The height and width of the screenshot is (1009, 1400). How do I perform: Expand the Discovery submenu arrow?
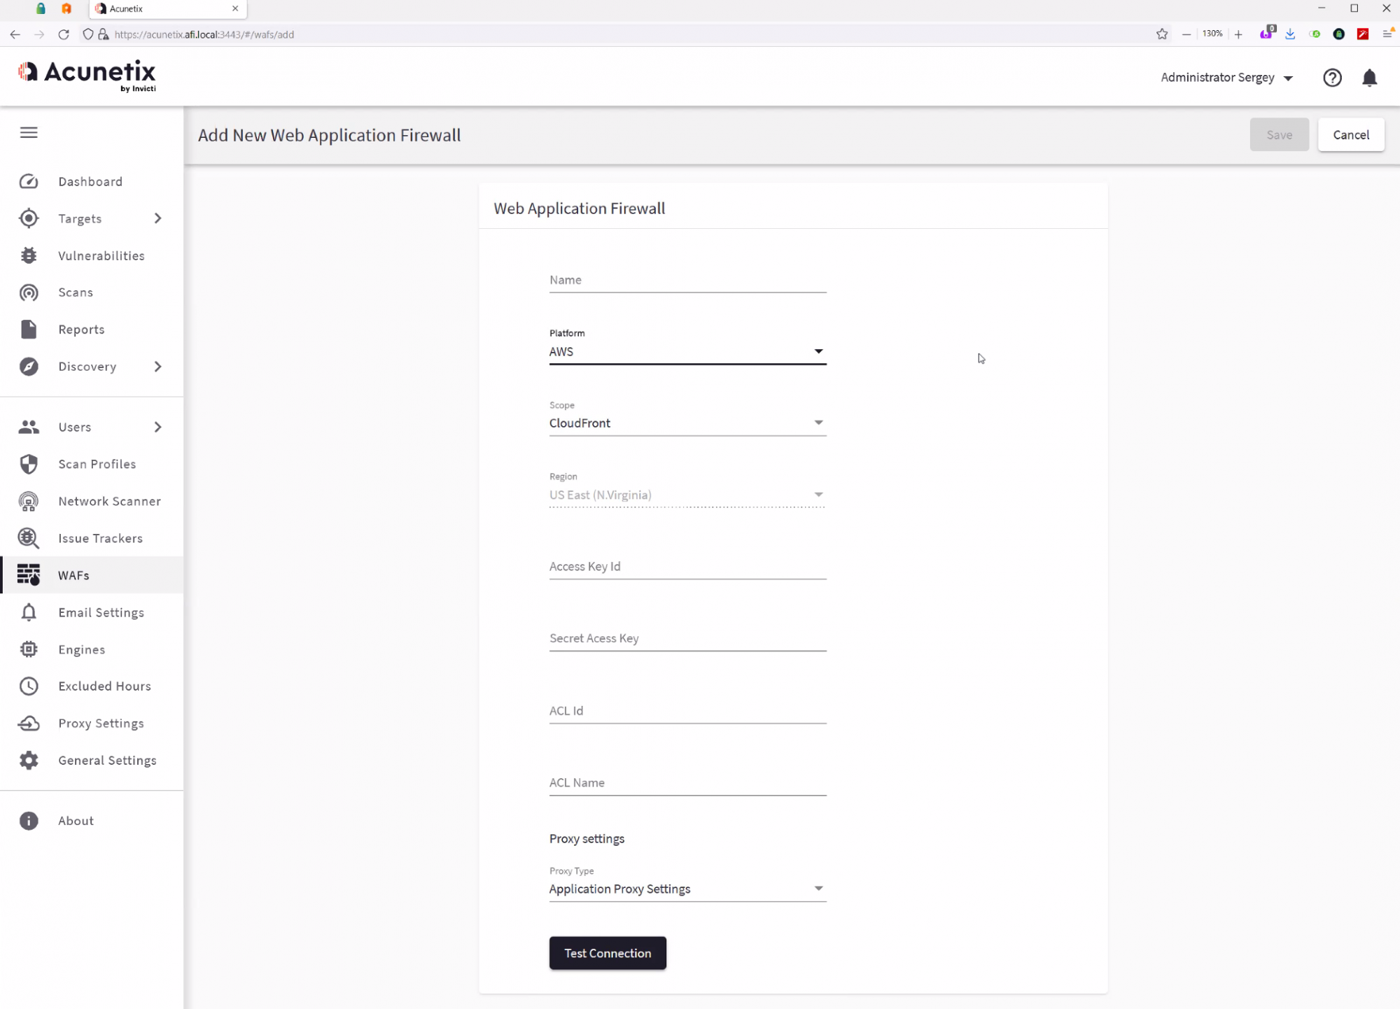click(157, 367)
